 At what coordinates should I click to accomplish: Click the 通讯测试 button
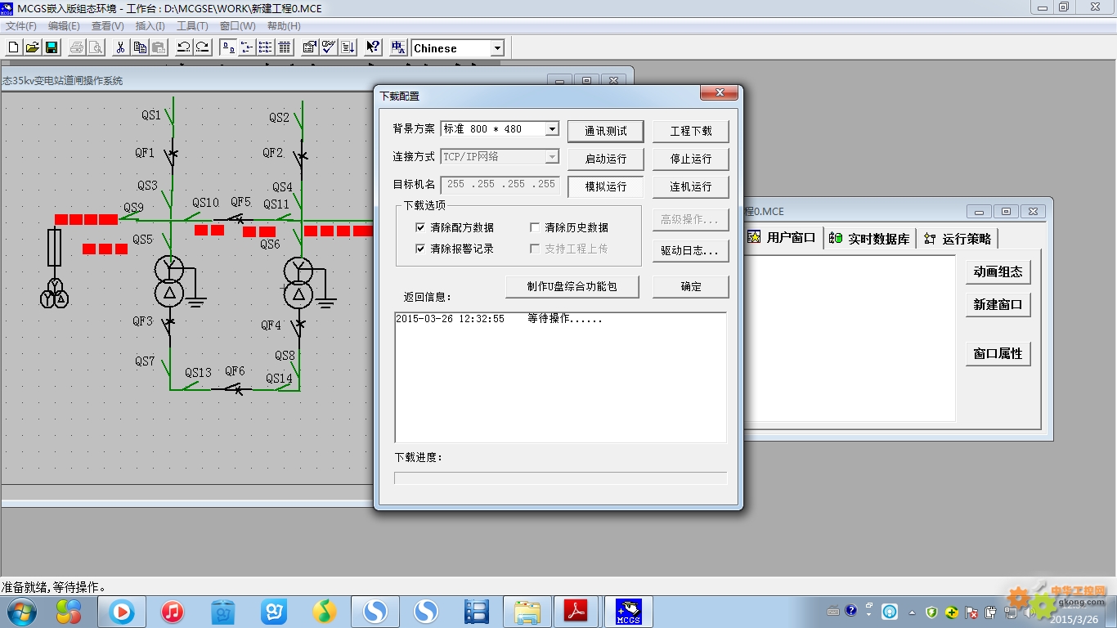tap(606, 131)
